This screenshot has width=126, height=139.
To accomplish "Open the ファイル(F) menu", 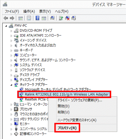I will (12, 11).
